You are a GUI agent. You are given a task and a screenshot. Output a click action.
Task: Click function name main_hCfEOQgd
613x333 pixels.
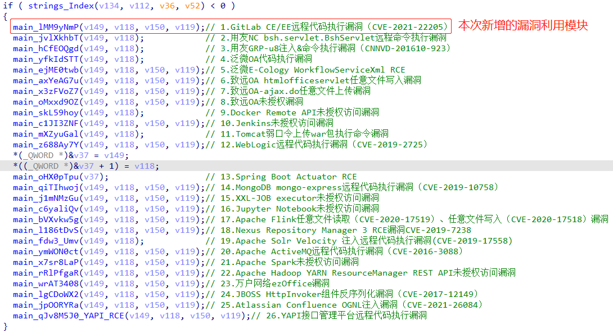[46, 48]
